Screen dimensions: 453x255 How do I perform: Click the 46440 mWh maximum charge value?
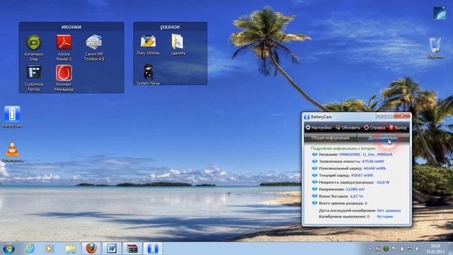point(374,169)
